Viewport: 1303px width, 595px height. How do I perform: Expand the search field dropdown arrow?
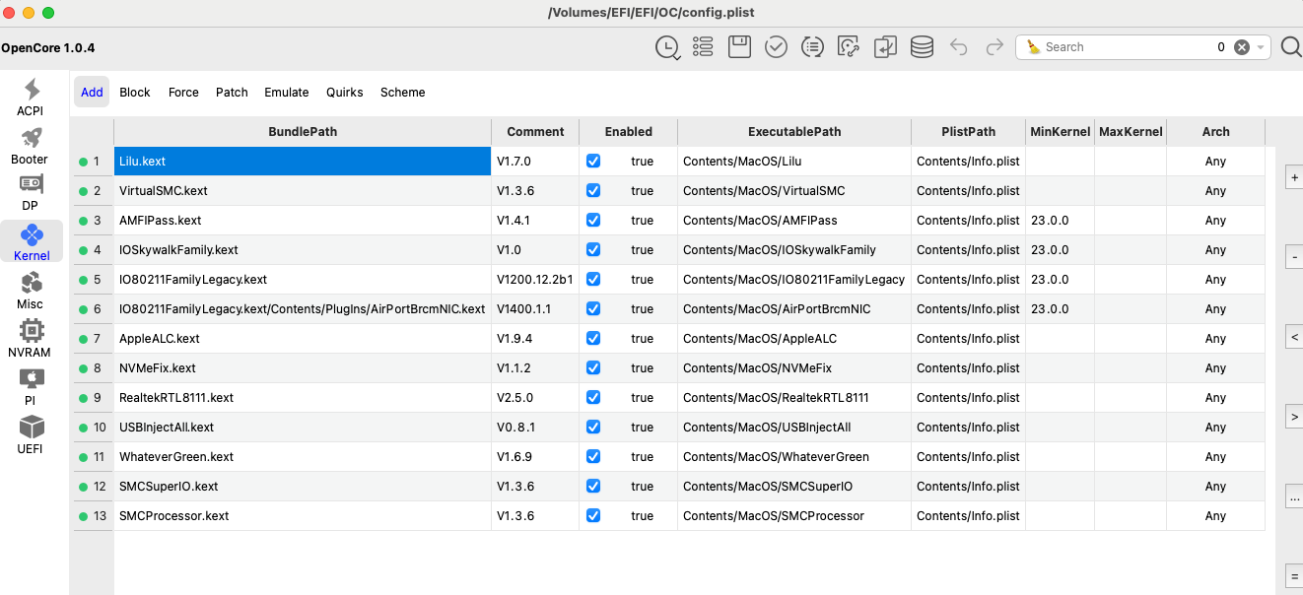(x=1261, y=47)
